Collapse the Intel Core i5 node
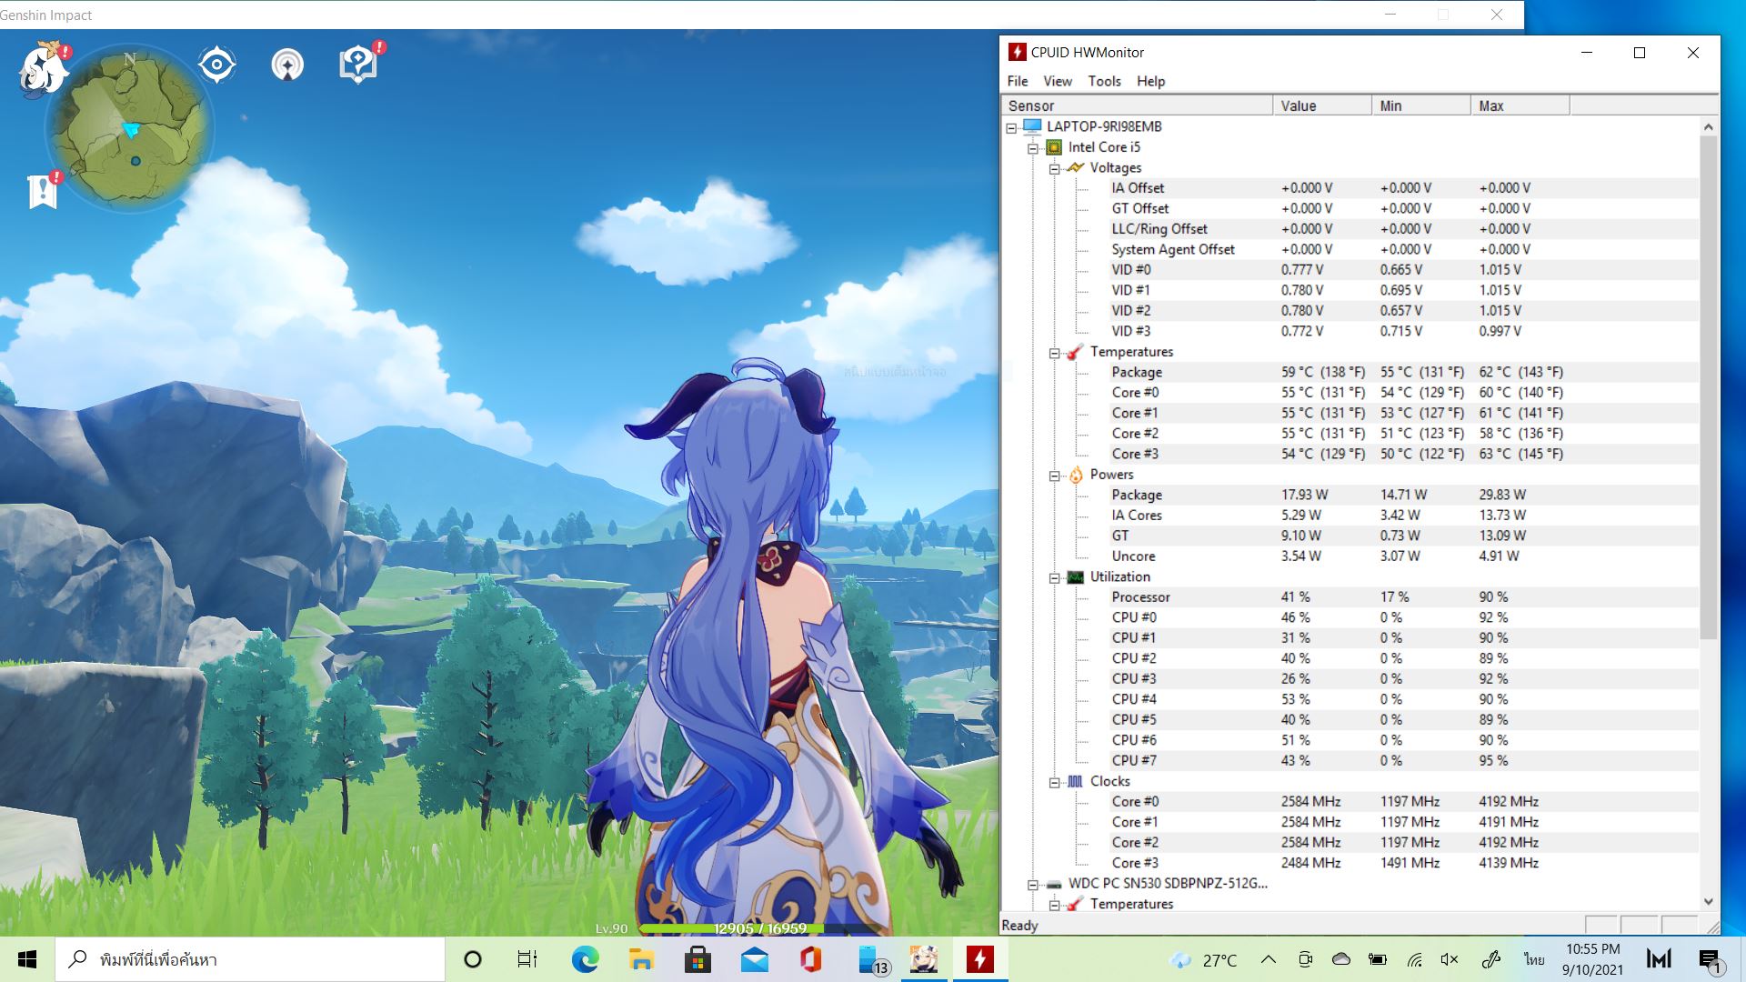The width and height of the screenshot is (1746, 982). point(1033,148)
